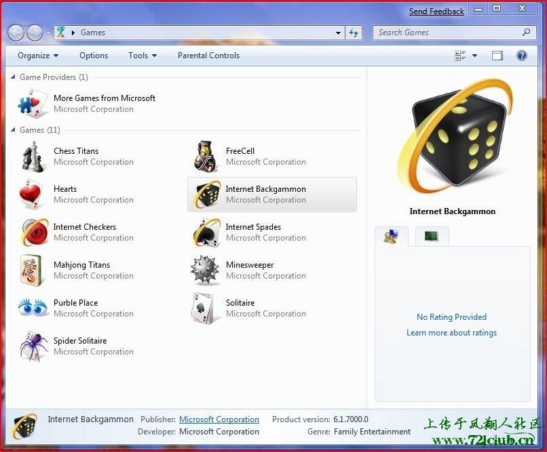547x452 pixels.
Task: Click the Help question mark icon
Action: [x=521, y=56]
